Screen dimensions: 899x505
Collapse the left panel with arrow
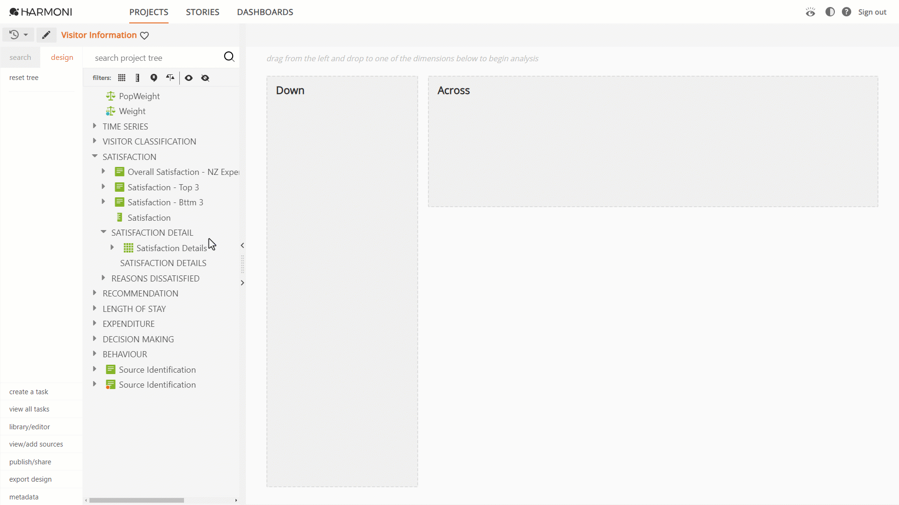point(242,245)
